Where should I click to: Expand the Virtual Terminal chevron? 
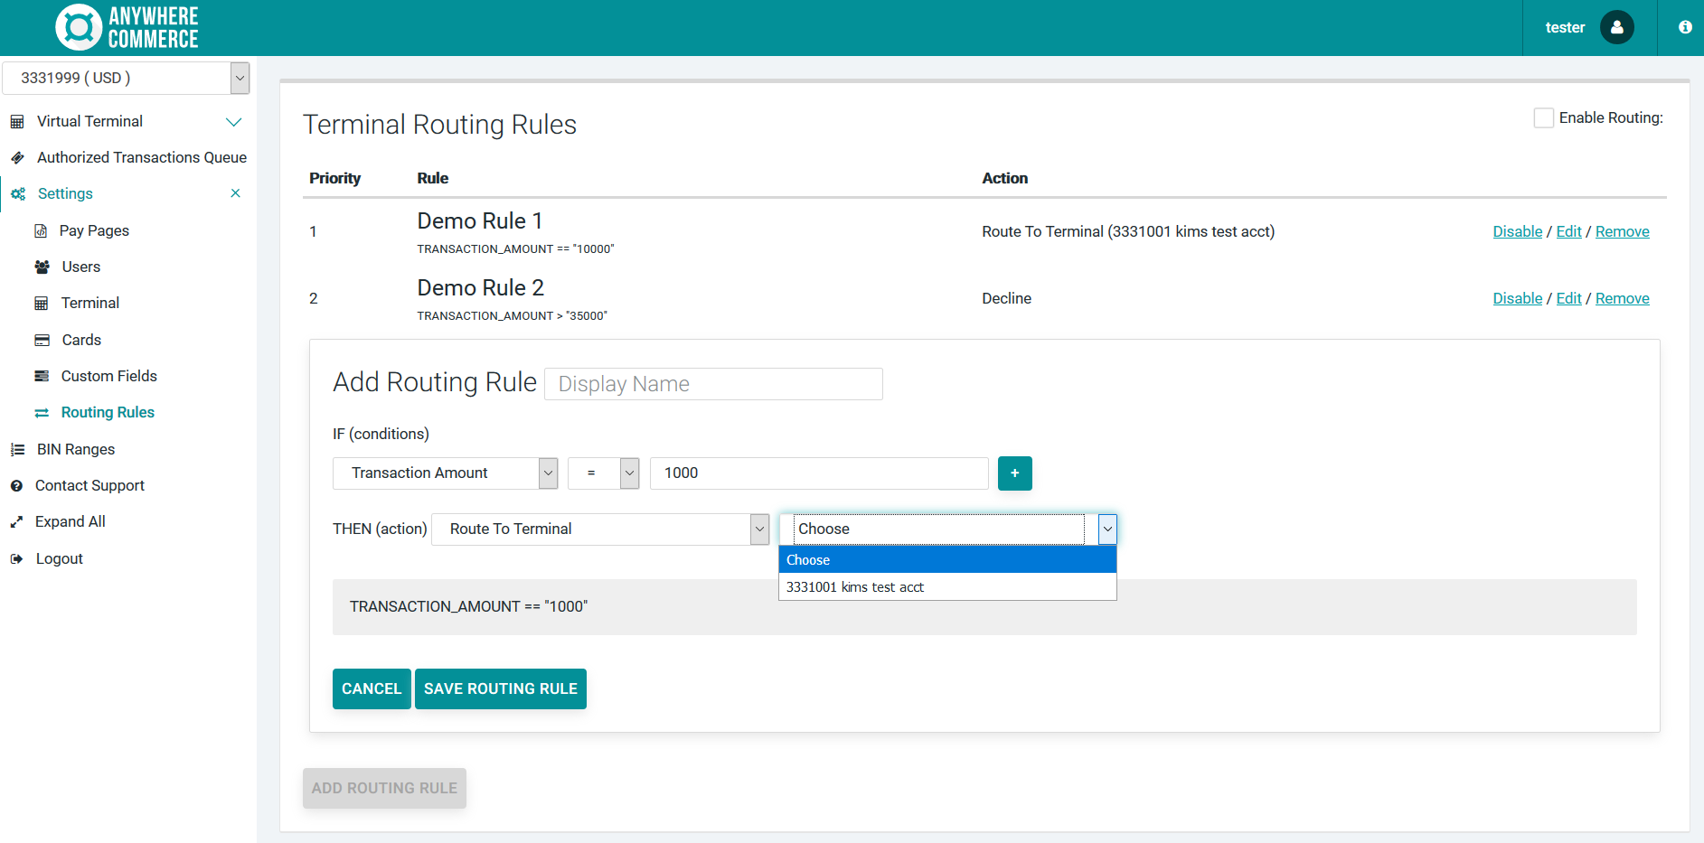[233, 122]
